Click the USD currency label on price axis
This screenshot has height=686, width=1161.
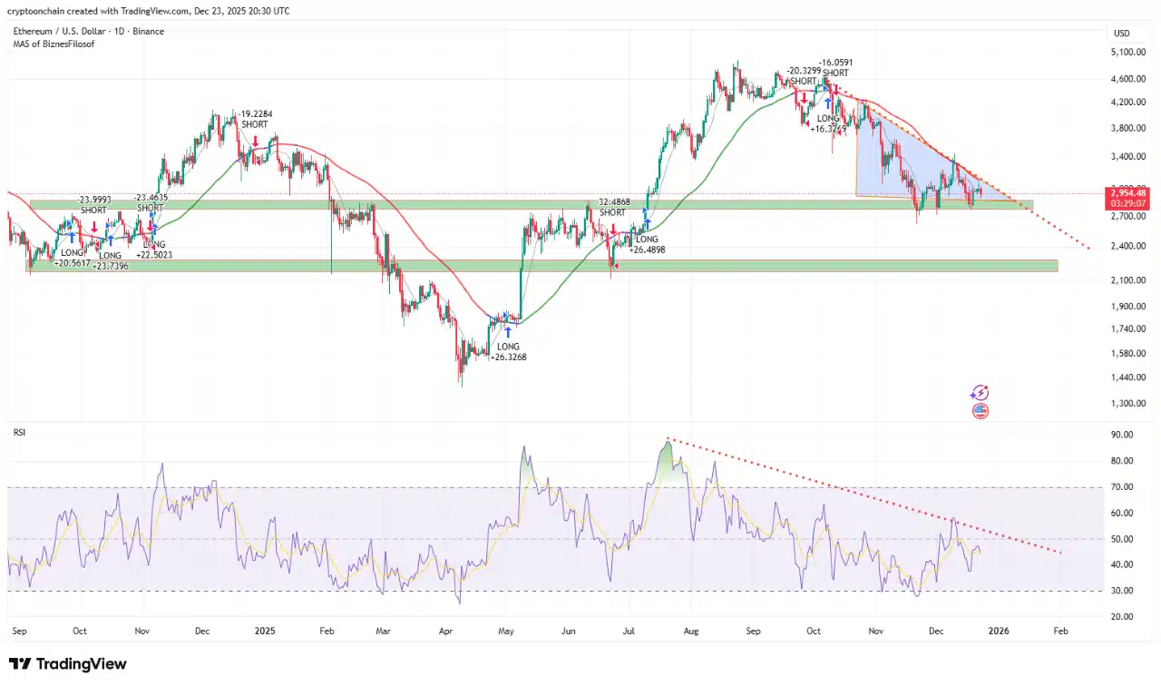tap(1121, 34)
